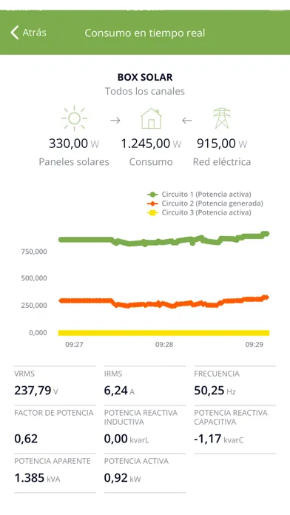
Task: Select 1.245,00 W Consumo value
Action: coord(151,144)
